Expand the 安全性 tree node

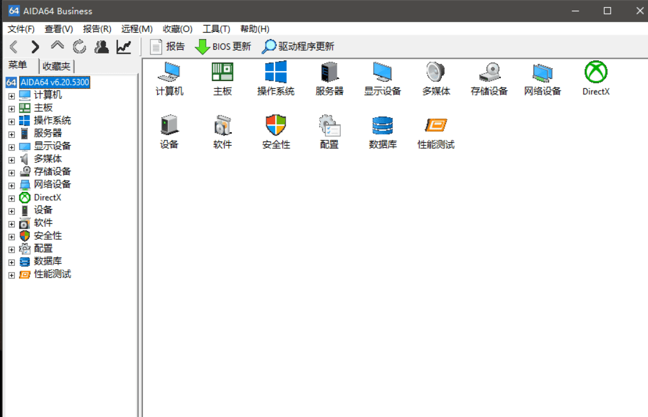coord(12,237)
